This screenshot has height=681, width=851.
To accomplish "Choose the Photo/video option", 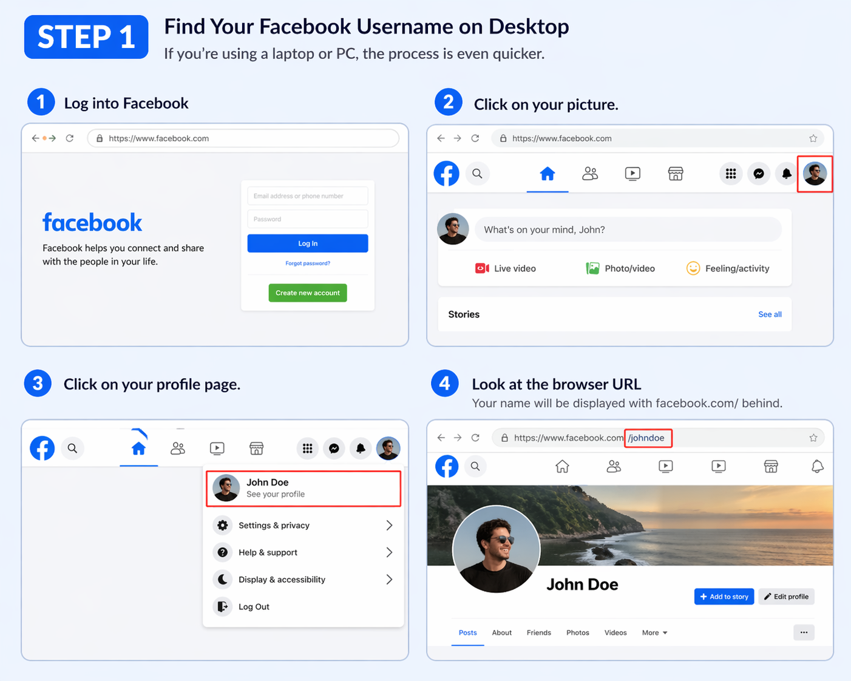I will pyautogui.click(x=620, y=268).
